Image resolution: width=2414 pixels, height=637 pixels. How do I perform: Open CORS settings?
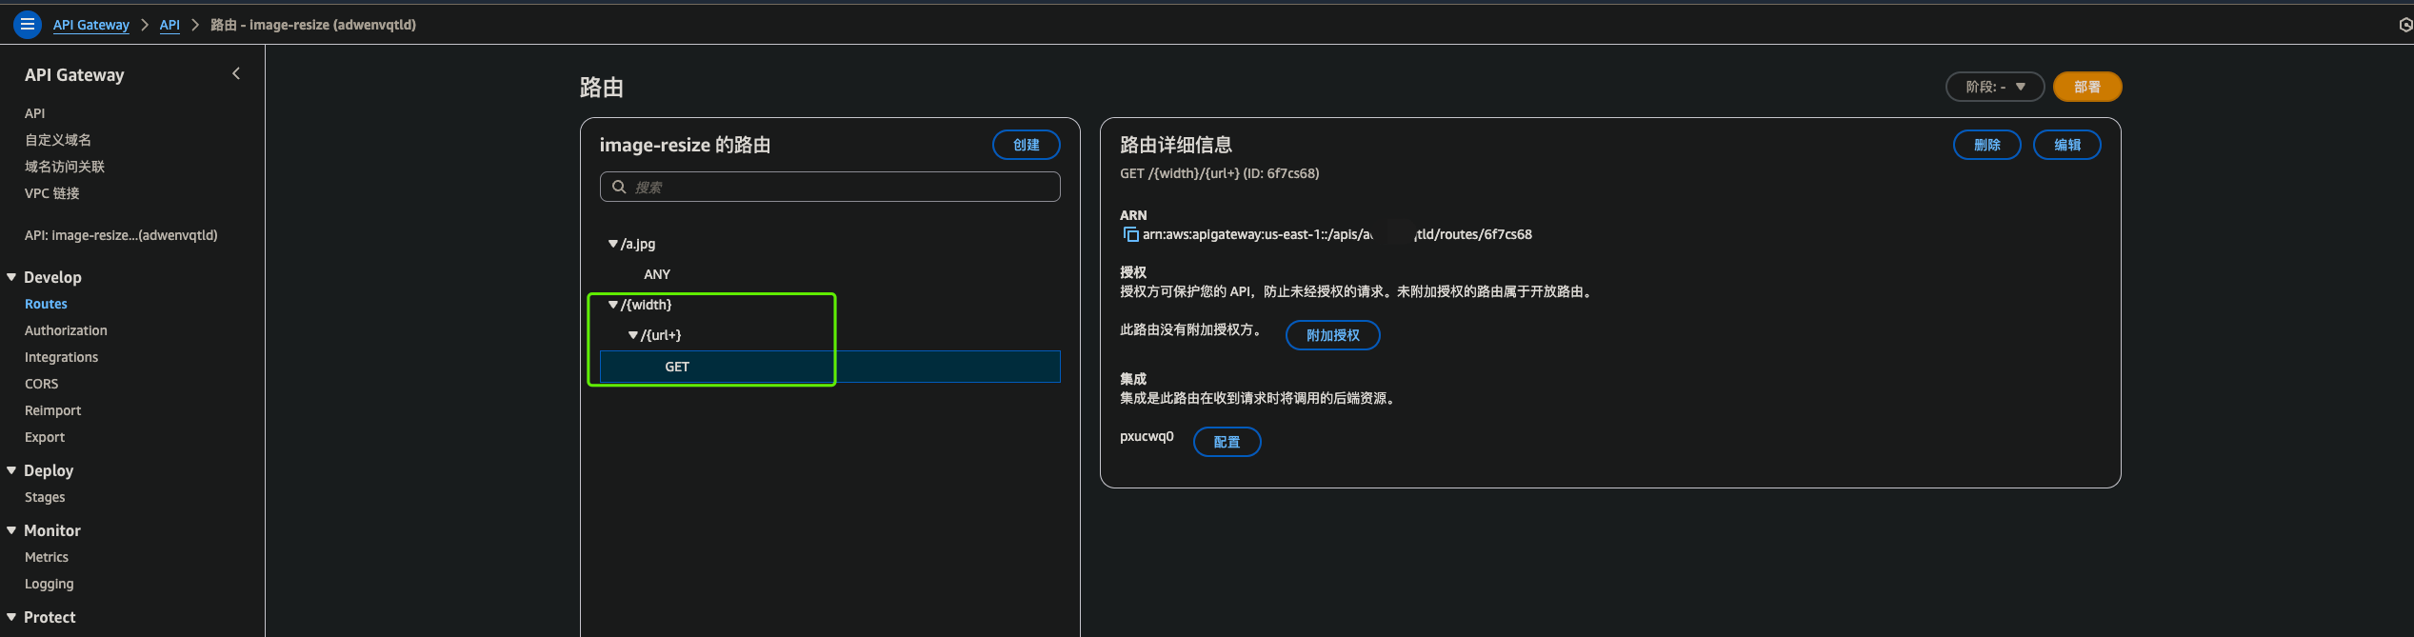(x=41, y=384)
